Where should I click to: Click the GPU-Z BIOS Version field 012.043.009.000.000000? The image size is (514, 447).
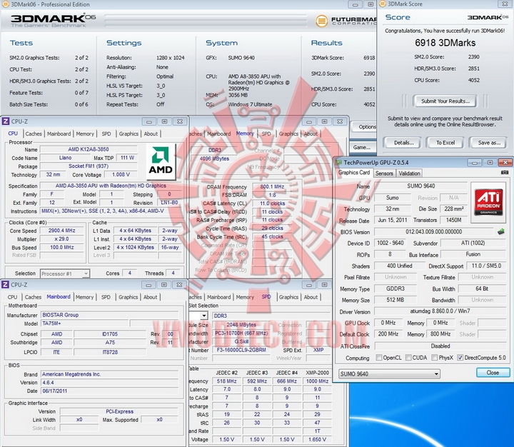434,231
